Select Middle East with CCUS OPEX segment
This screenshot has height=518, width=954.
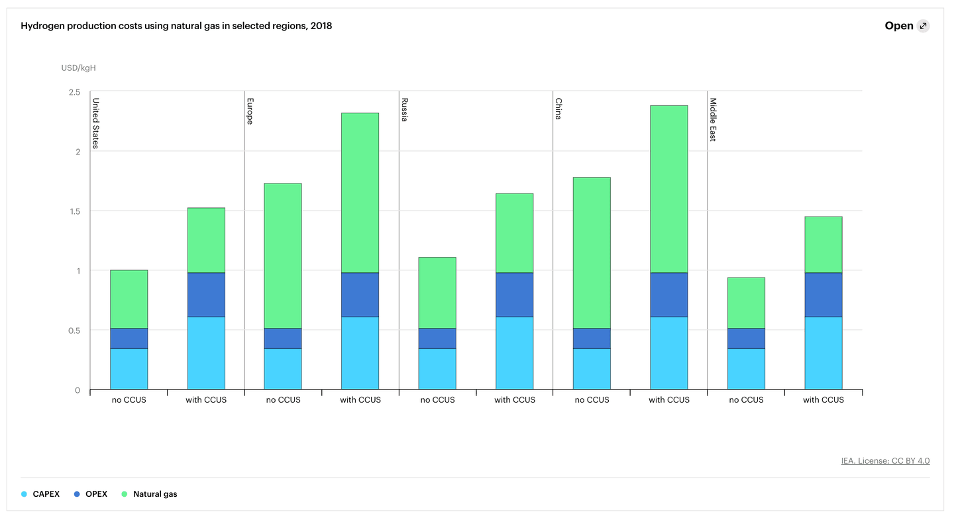point(823,295)
